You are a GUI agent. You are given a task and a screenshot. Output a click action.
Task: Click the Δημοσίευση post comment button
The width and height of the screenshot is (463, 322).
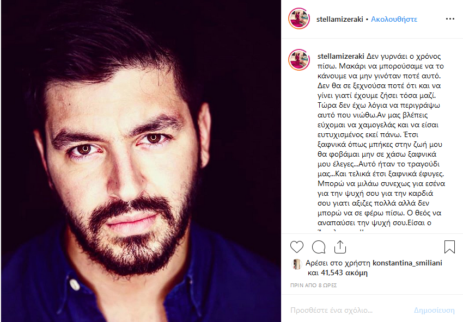(434, 310)
